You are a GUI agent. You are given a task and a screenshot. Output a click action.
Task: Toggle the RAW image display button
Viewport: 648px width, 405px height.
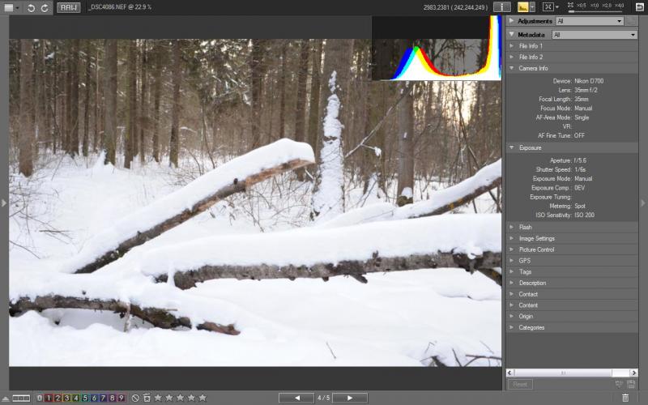point(69,7)
